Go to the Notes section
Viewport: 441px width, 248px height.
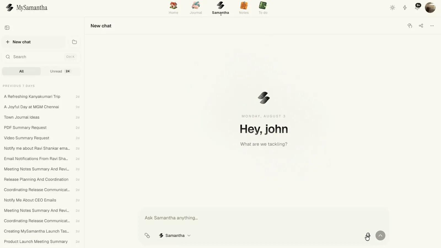[x=244, y=8]
